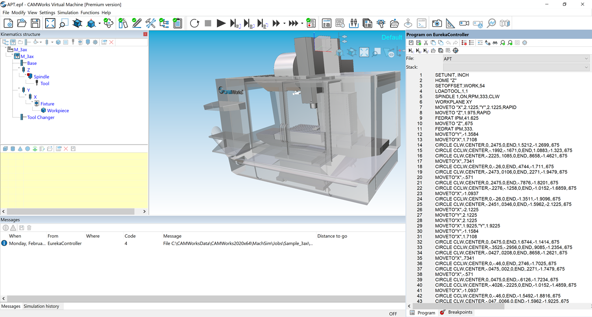Screen dimensions: 592x317
Task: Switch to the Breakpoints tab
Action: tap(459, 312)
